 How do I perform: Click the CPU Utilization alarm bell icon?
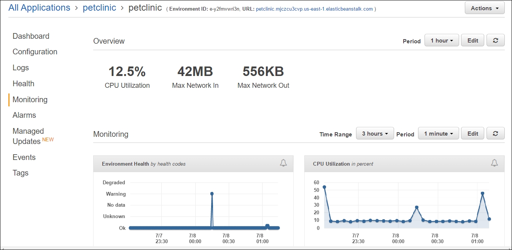(x=494, y=163)
